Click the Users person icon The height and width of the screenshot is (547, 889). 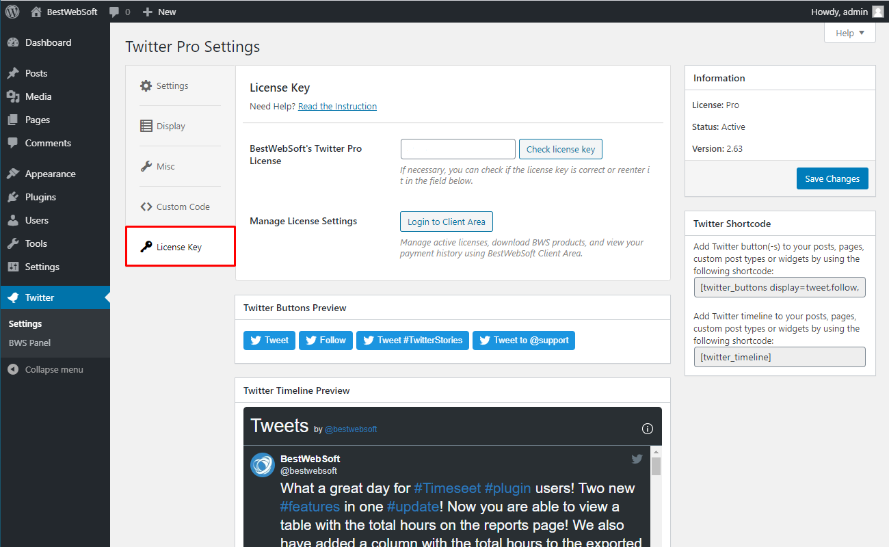click(13, 220)
